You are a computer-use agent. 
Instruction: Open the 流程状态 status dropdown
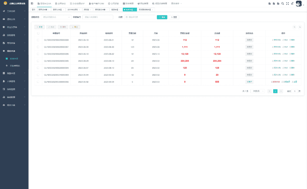56,17
